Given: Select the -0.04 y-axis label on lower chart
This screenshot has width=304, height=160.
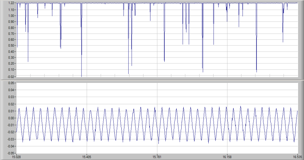Looking at the screenshot, I should (x=11, y=146).
